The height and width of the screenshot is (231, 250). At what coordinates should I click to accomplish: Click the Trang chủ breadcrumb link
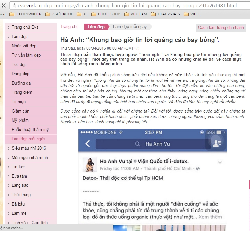[x=69, y=27]
